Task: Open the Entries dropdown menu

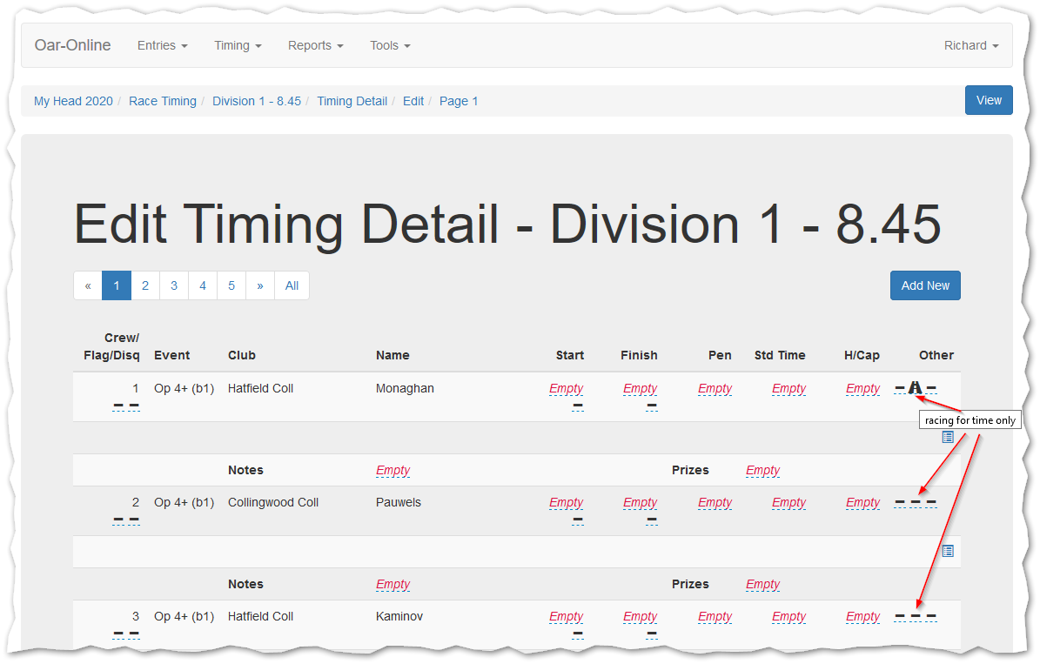Action: [x=162, y=45]
